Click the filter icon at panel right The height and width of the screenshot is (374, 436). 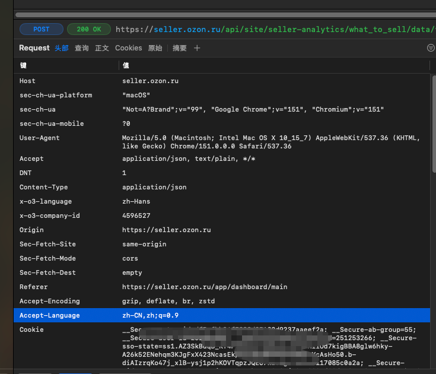(431, 48)
